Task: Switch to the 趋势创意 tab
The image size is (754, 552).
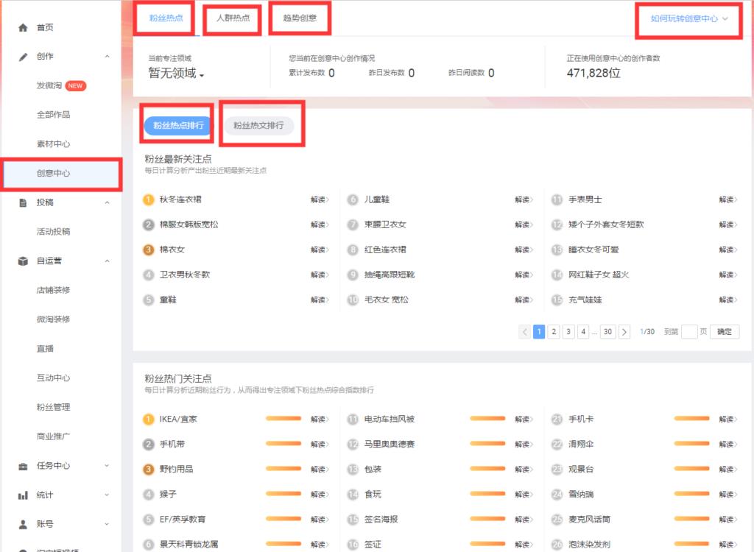Action: (300, 18)
